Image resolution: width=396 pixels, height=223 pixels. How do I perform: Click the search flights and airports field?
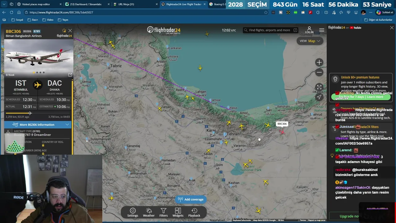pyautogui.click(x=270, y=30)
